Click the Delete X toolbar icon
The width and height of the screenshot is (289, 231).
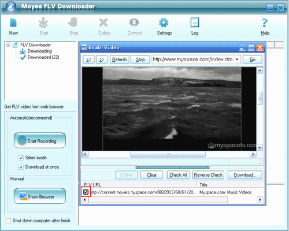coord(103,23)
